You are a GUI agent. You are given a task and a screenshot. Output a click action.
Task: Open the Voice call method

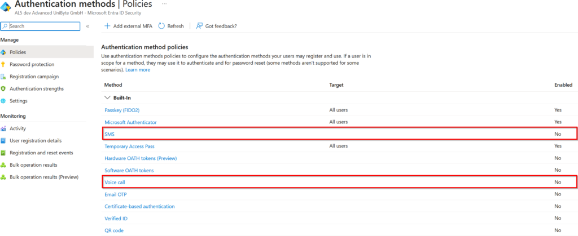(115, 182)
